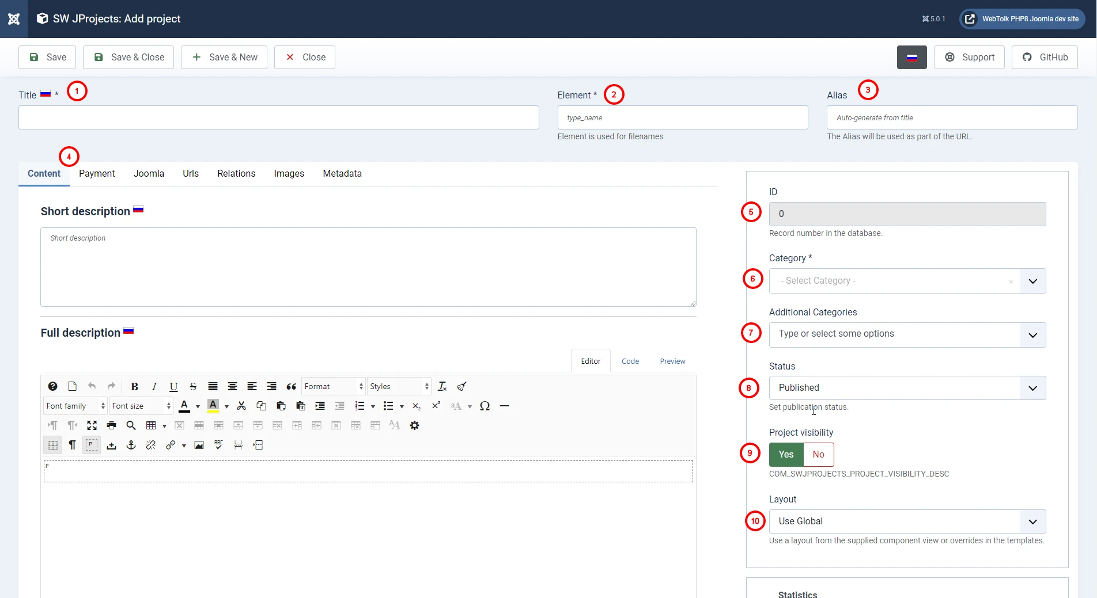Apply the yellow background color swatch
The width and height of the screenshot is (1097, 598).
pyautogui.click(x=213, y=406)
